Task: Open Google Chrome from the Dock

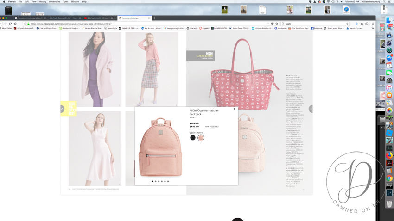Action: 389,178
